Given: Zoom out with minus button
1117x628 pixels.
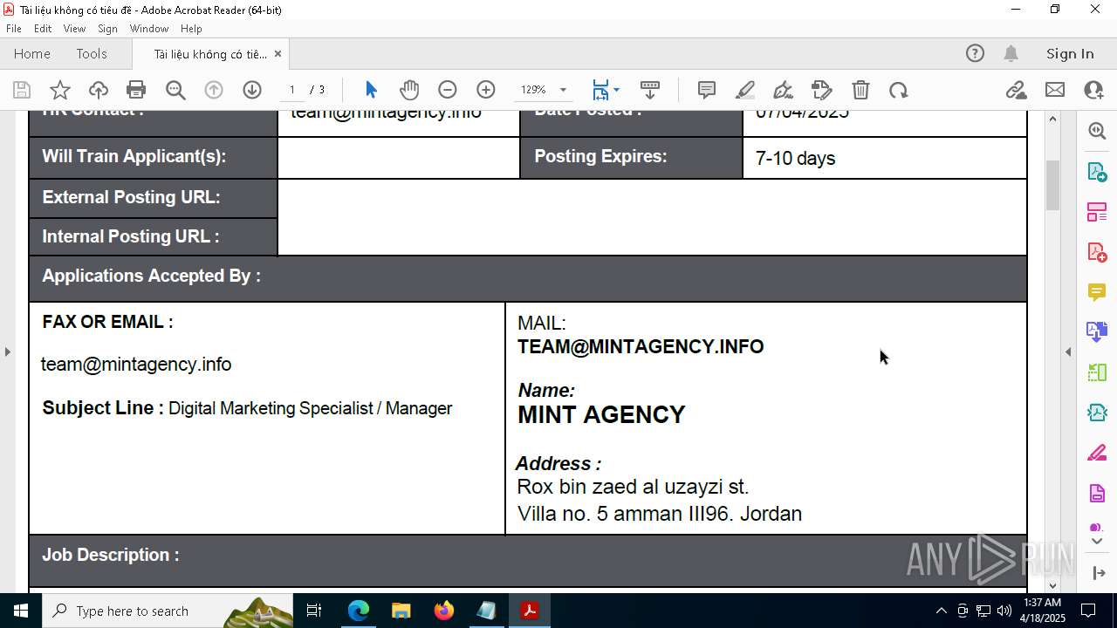Looking at the screenshot, I should pos(448,90).
